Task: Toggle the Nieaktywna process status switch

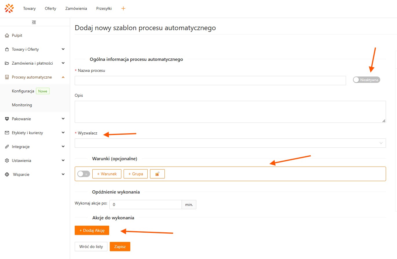Action: (x=366, y=80)
